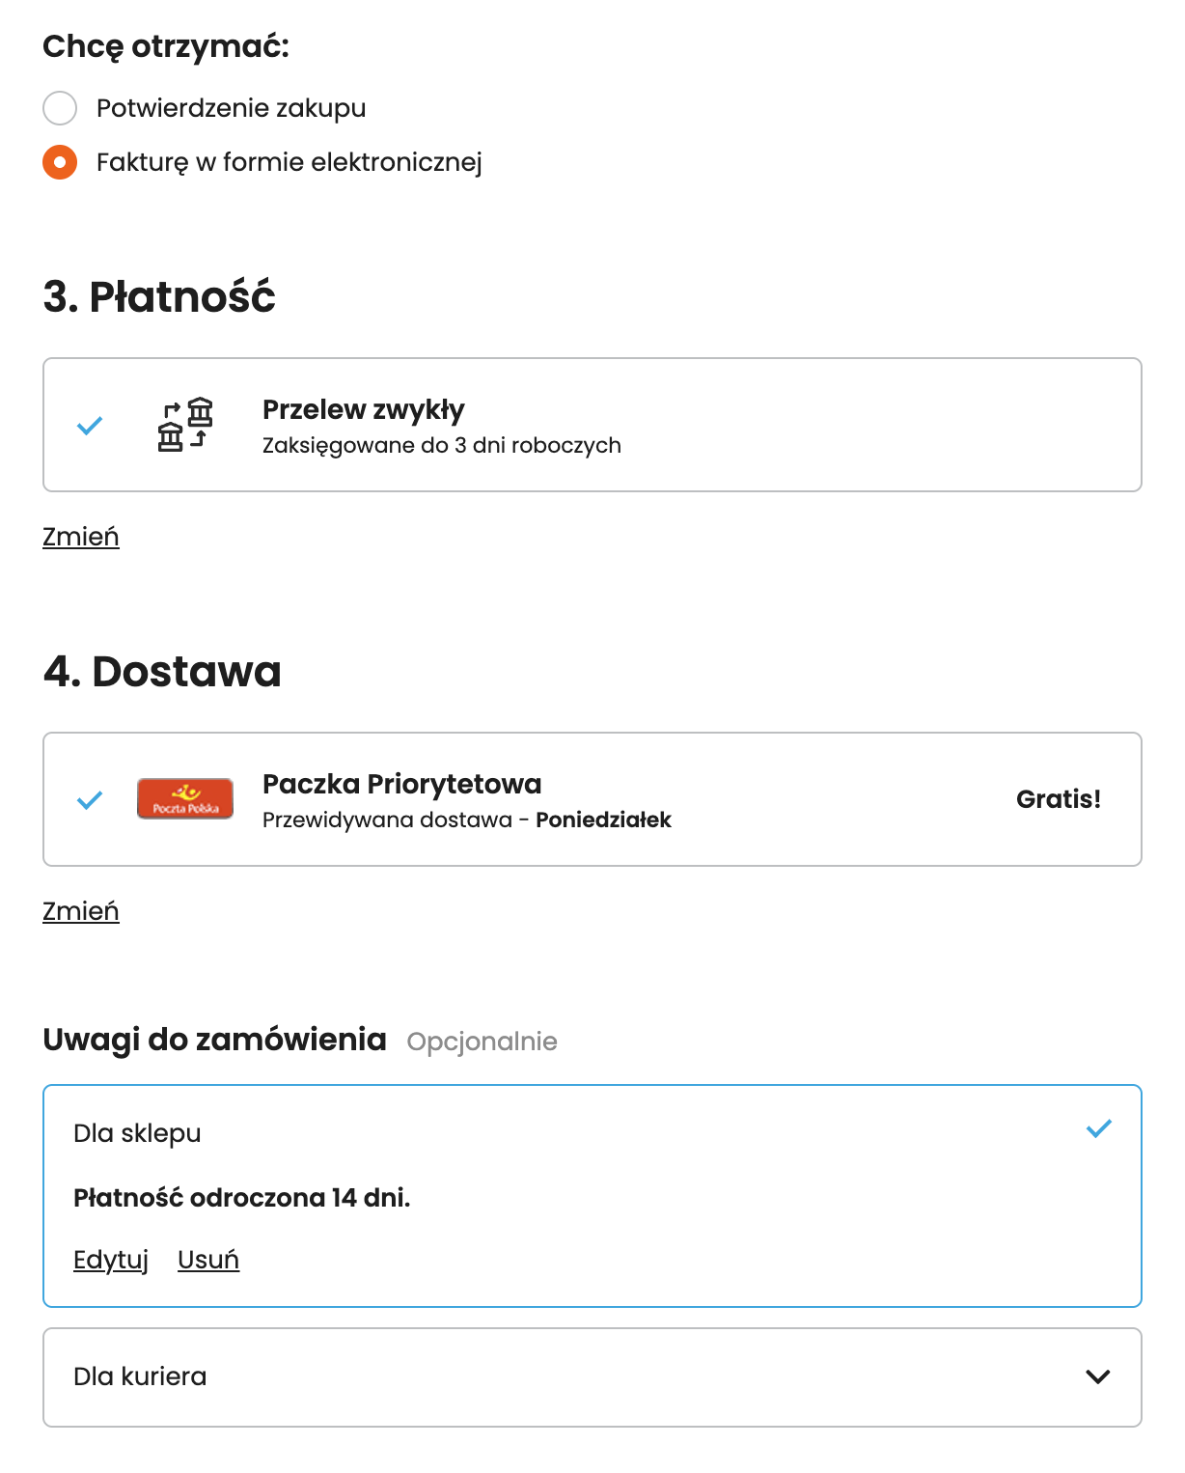Click Edytuj to edit shop note
1185x1473 pixels.
111,1260
